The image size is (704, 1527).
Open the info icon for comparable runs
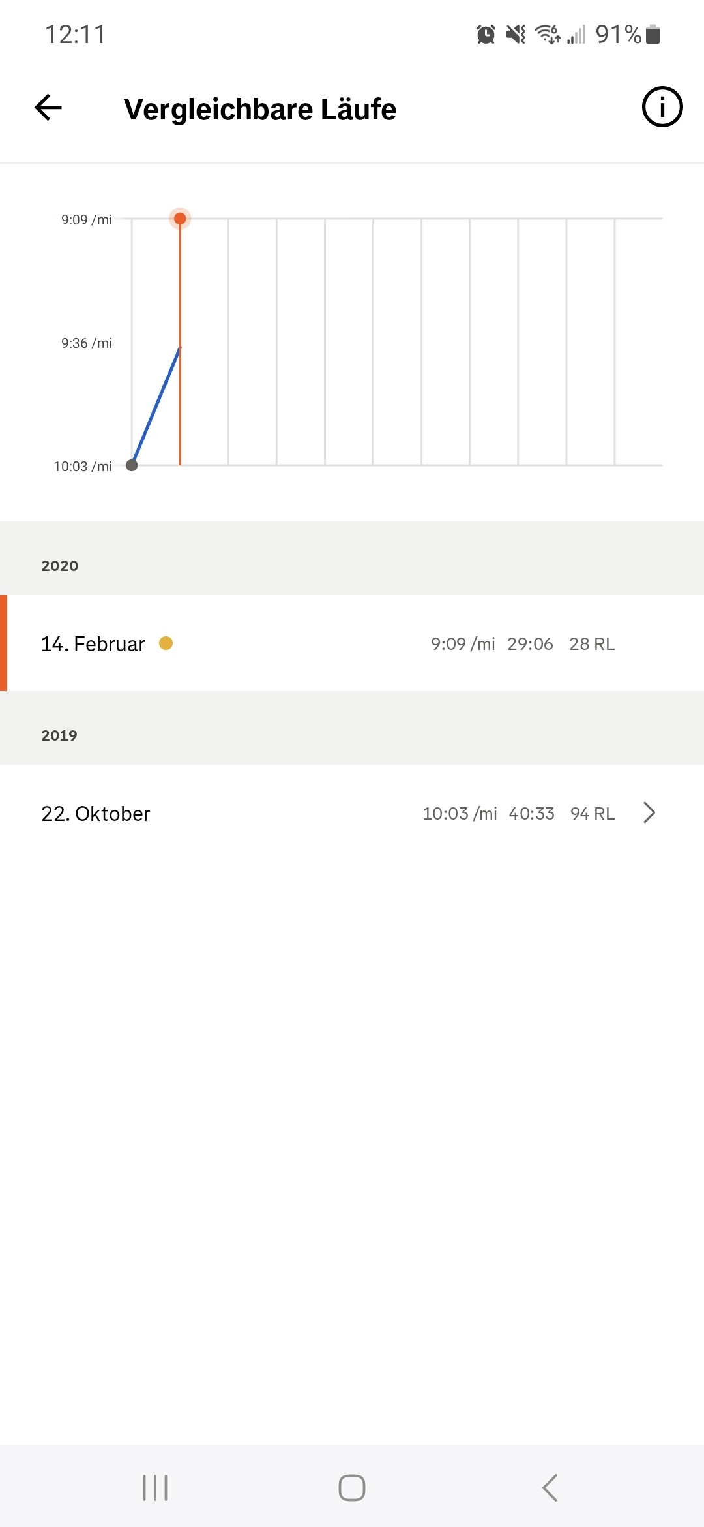[x=662, y=107]
